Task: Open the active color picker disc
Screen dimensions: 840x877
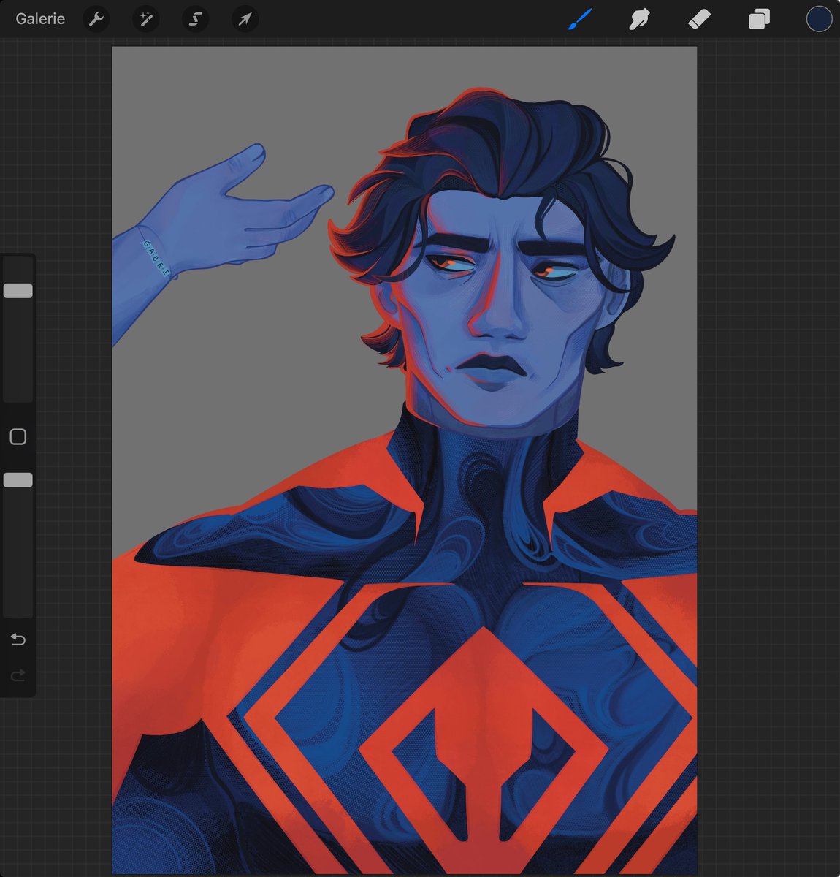Action: [817, 19]
